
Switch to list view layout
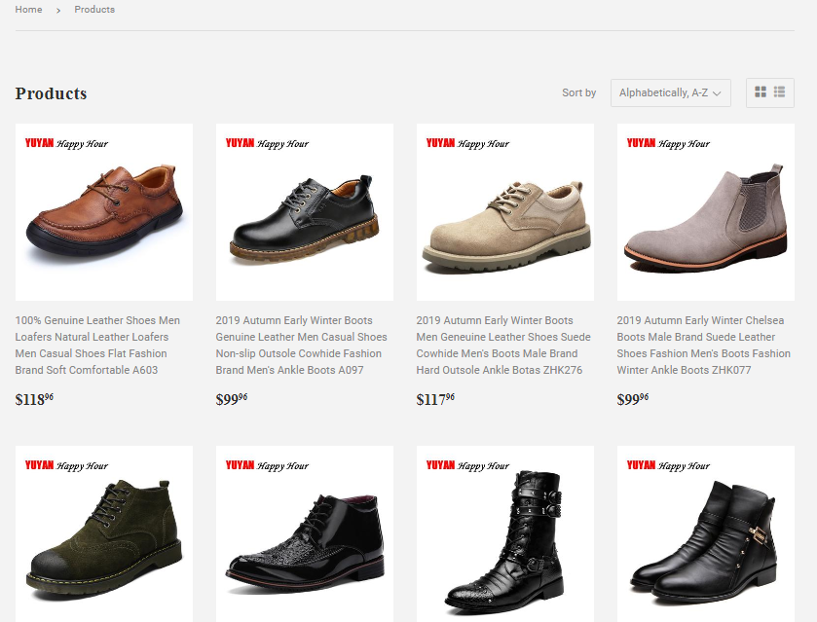[779, 91]
